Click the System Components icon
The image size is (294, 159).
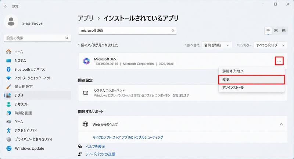pyautogui.click(x=86, y=93)
